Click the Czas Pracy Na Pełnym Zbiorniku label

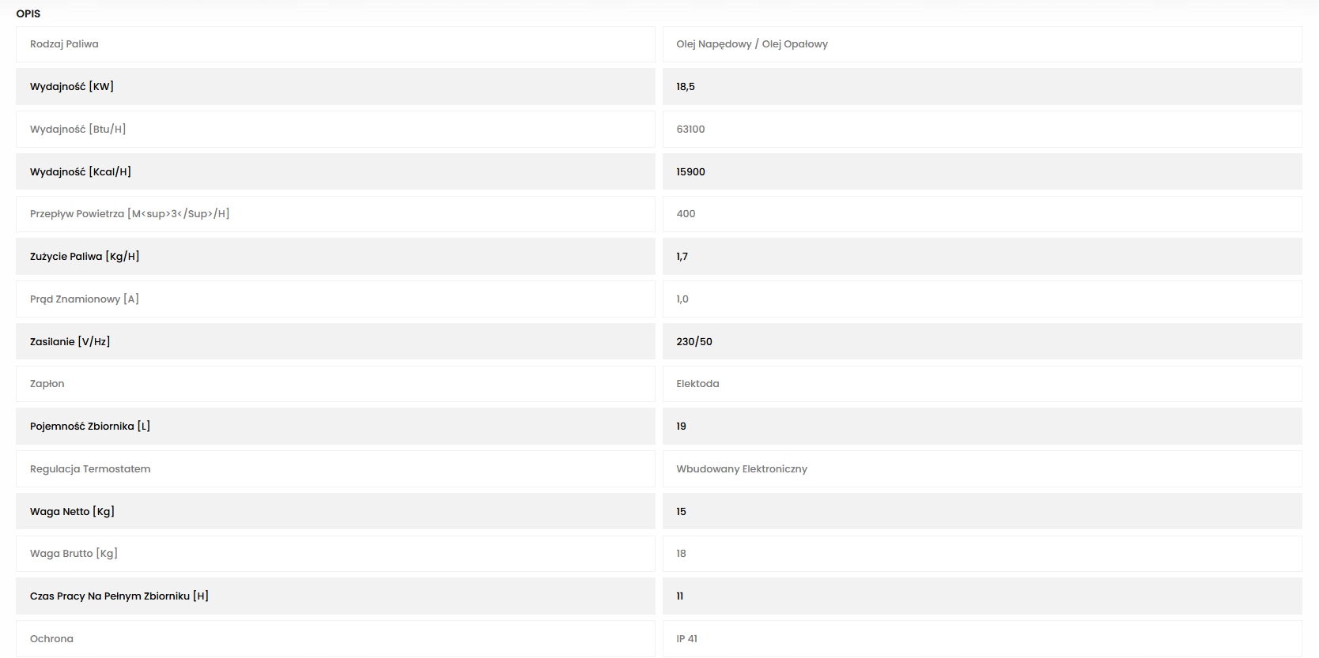[x=119, y=596]
